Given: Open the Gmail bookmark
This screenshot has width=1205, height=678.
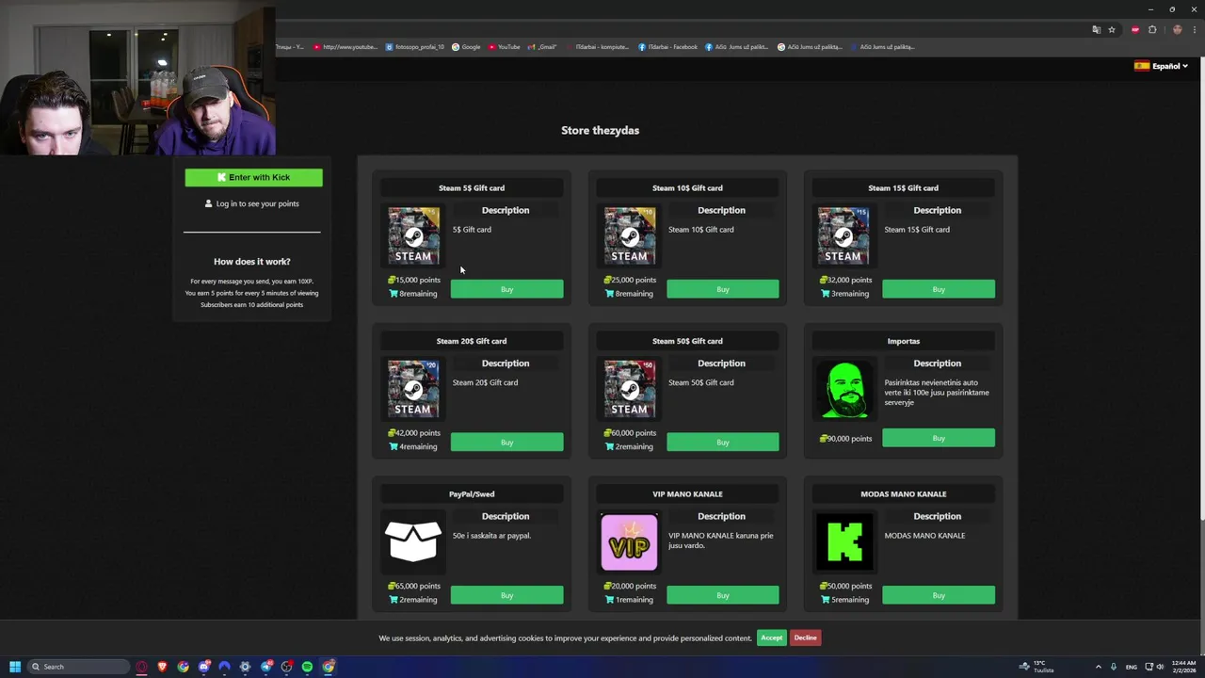Looking at the screenshot, I should (542, 46).
